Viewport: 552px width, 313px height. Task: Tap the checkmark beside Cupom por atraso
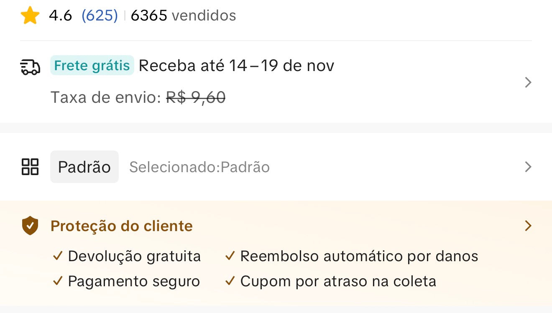click(x=230, y=281)
